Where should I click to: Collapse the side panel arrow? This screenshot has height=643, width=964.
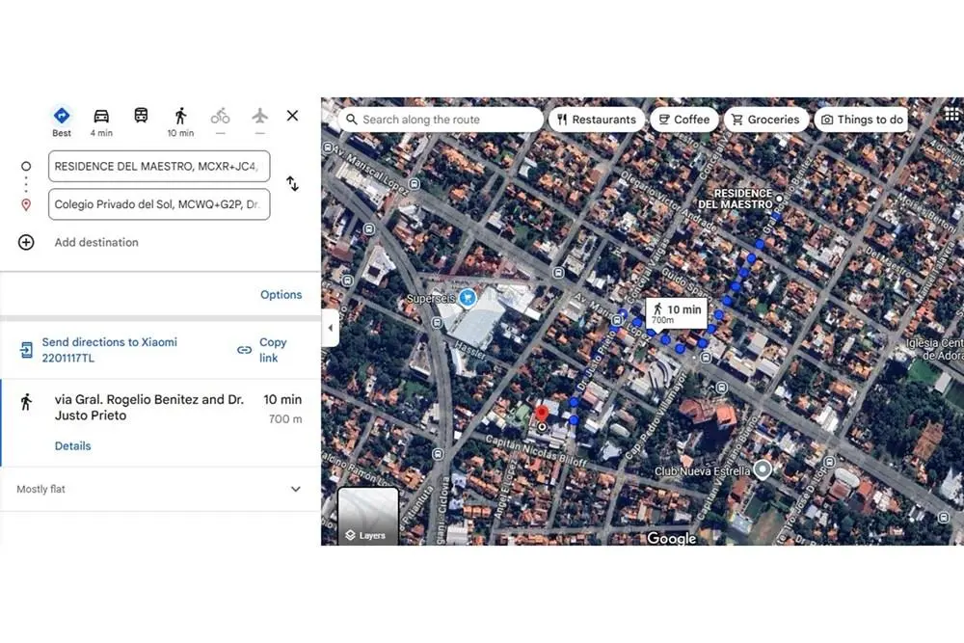point(330,328)
